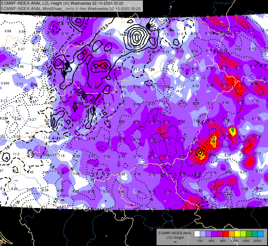Click the legend scale value 1200
The width and height of the screenshot is (268, 246).
coord(234,241)
